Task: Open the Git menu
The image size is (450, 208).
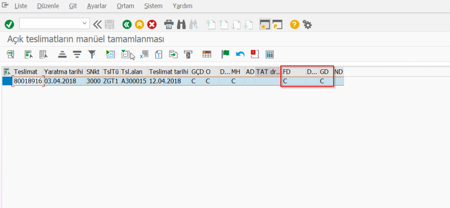Action: [73, 6]
